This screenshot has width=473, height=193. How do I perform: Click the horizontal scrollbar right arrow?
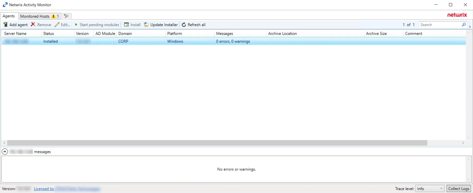[x=463, y=143]
